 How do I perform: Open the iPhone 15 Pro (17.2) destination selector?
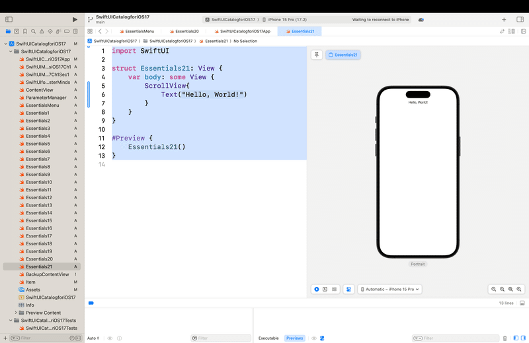point(284,20)
